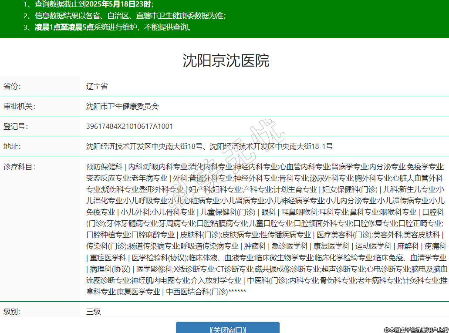Click the 辽宁省 province value
Viewport: 449px width, 333px height.
[x=97, y=86]
